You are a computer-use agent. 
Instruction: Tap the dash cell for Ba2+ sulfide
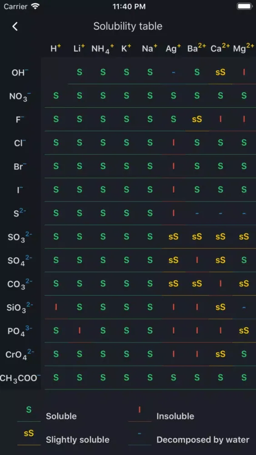197,213
